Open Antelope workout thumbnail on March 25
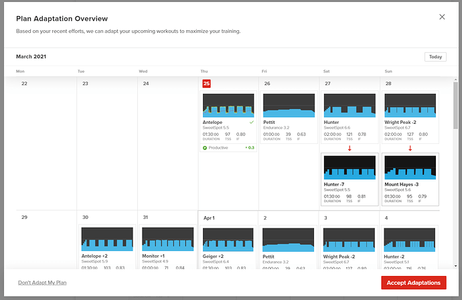The image size is (462, 300). pyautogui.click(x=228, y=106)
